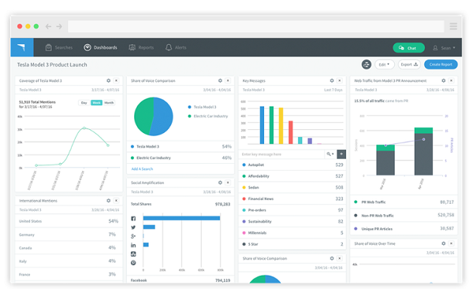Switch coverage chart to Day view
The image size is (473, 296).
tap(84, 102)
